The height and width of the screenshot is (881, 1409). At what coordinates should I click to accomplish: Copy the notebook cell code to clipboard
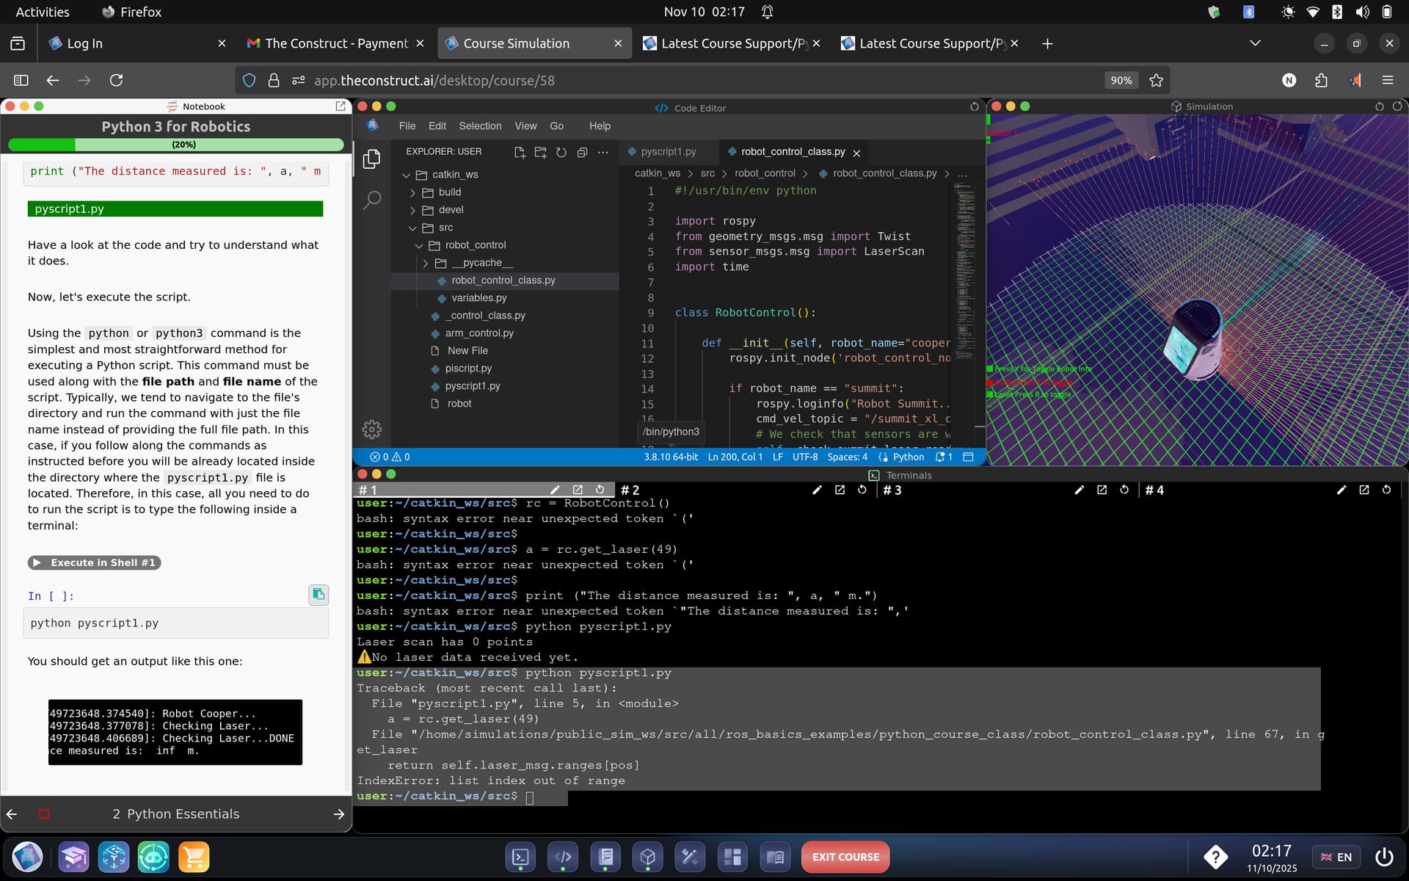pos(318,595)
